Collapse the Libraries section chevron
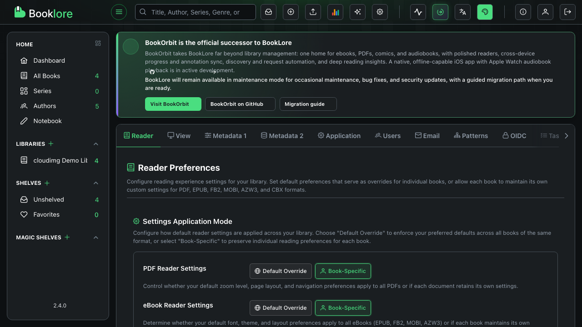The height and width of the screenshot is (327, 582). (96, 144)
